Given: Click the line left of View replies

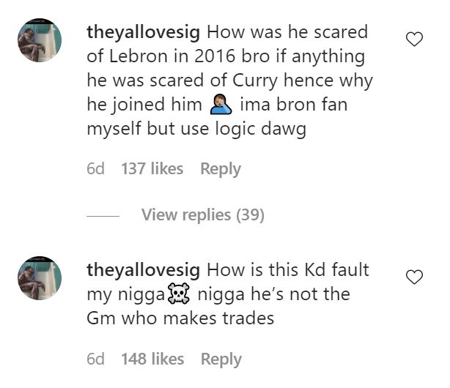Looking at the screenshot, I should tap(103, 216).
